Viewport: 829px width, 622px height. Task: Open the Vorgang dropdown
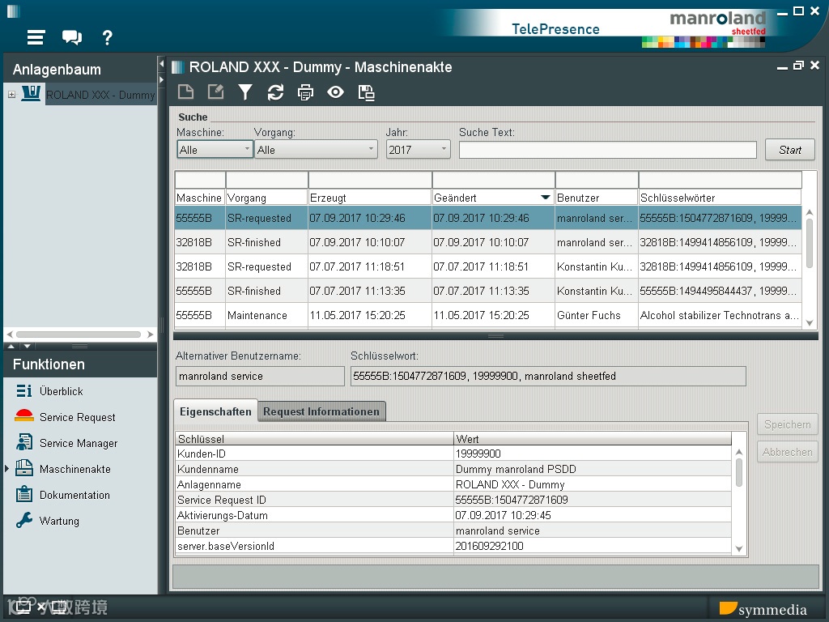(x=316, y=150)
